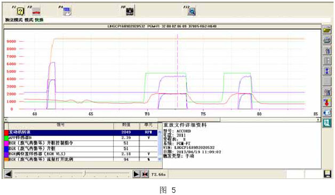Click the signal list scrollbar down arrow
This screenshot has width=335, height=195.
coord(159,159)
